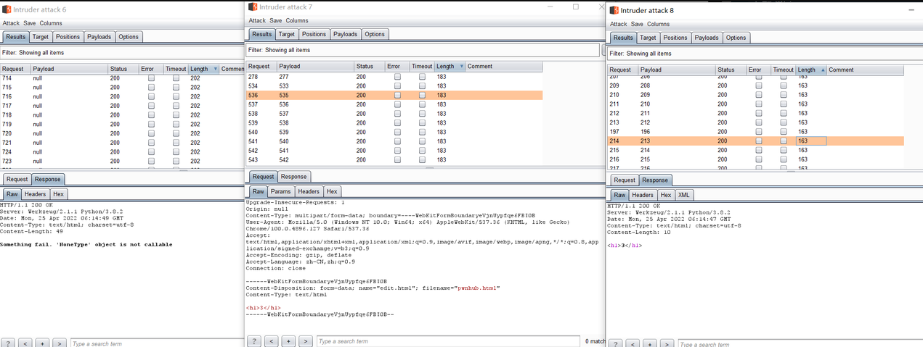This screenshot has height=347, width=923.
Task: Toggle Timeout checkbox for request 214 in attack 8
Action: tap(783, 141)
